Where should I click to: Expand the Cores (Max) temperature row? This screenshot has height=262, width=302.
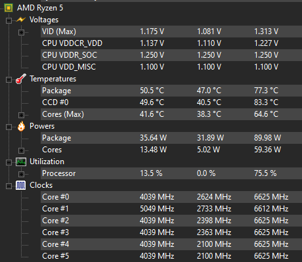[21, 115]
